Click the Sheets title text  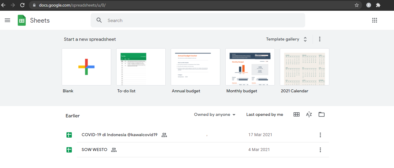pos(40,20)
